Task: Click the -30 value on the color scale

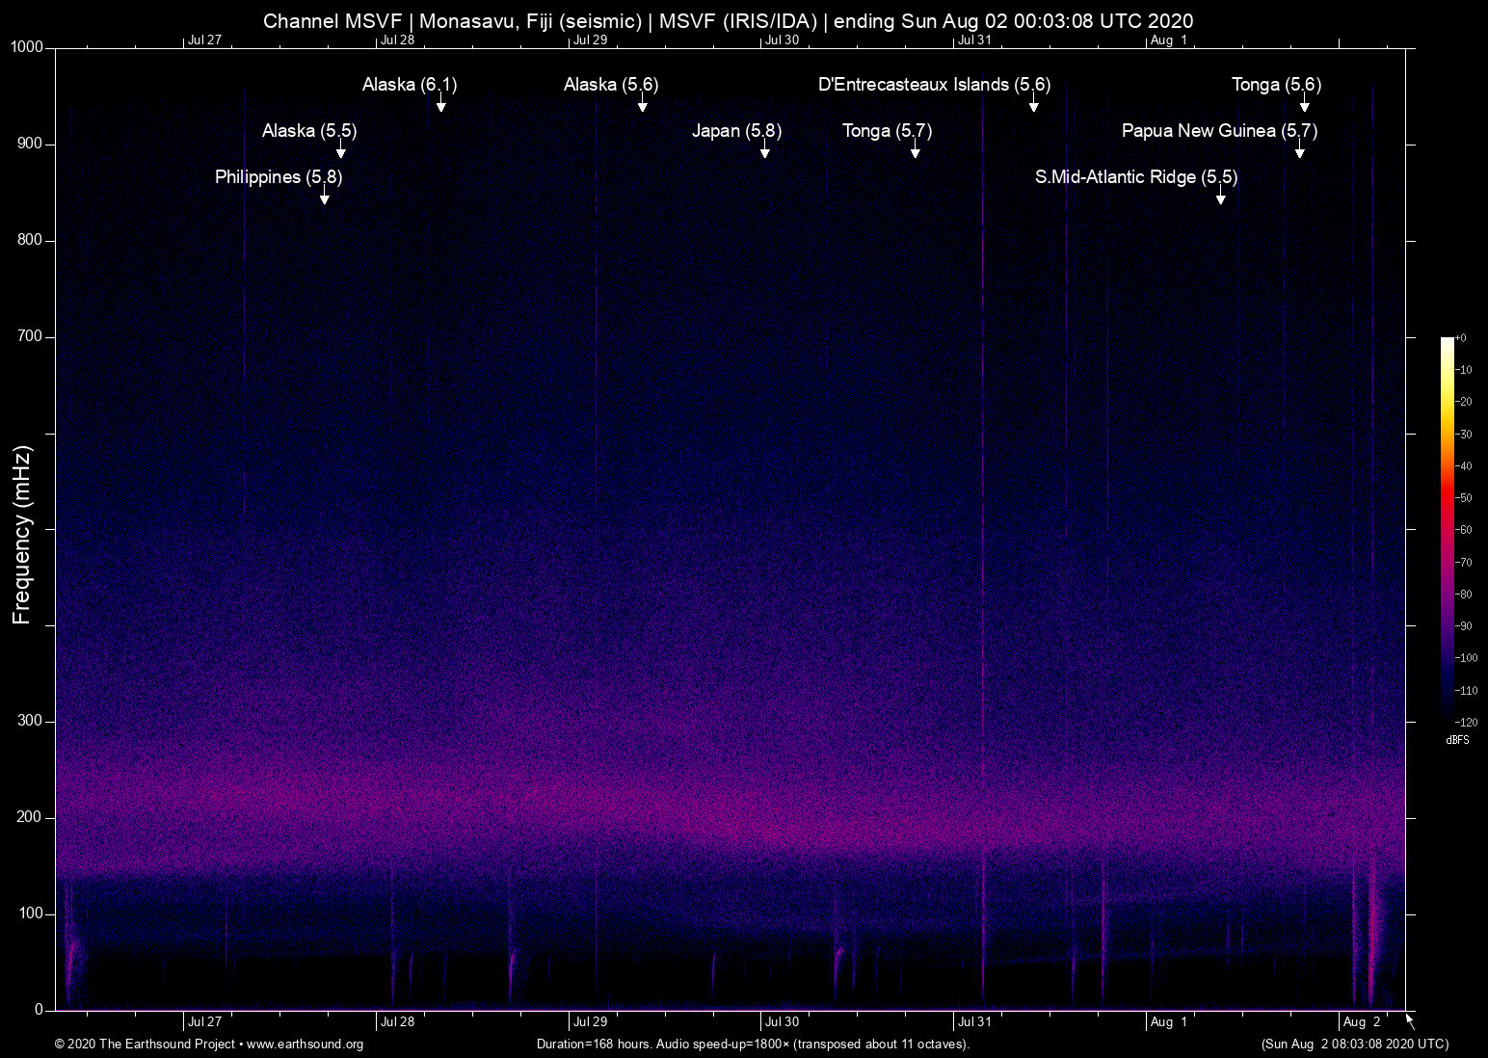Action: pos(1464,435)
